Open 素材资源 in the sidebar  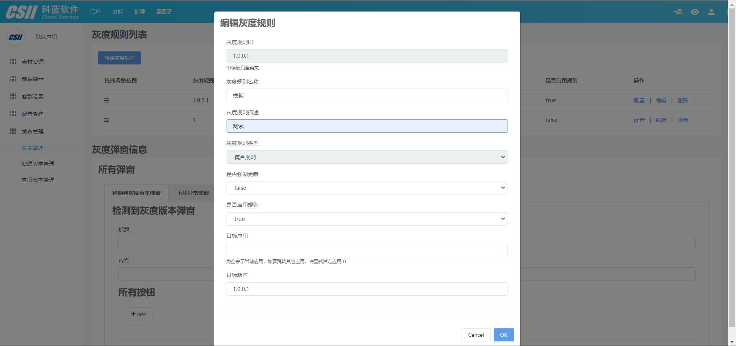pos(33,62)
